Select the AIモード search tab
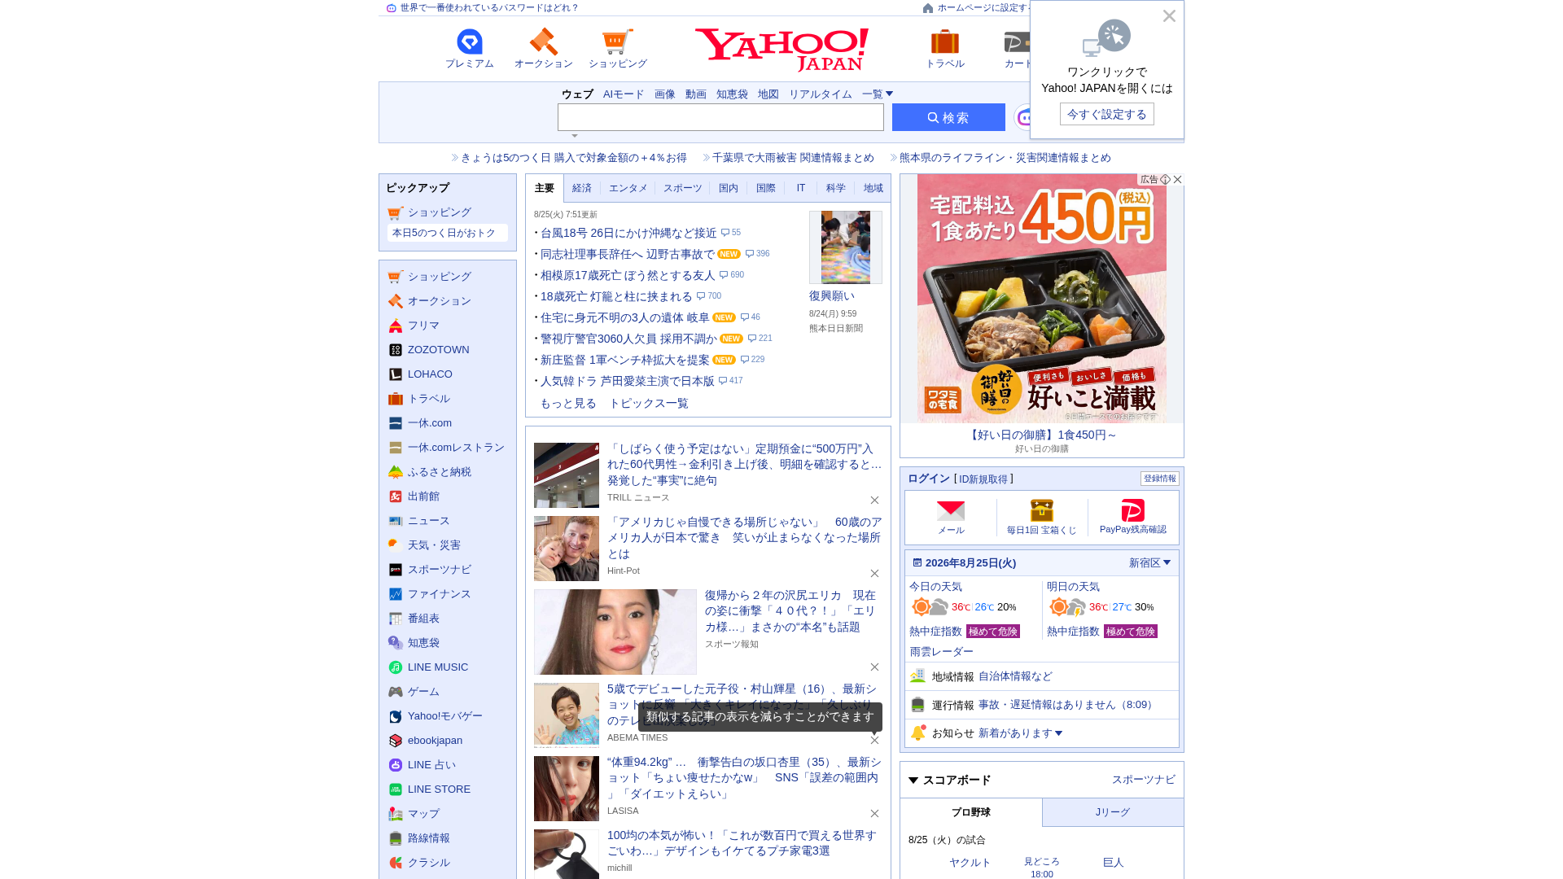Viewport: 1563px width, 879px height. 624,94
